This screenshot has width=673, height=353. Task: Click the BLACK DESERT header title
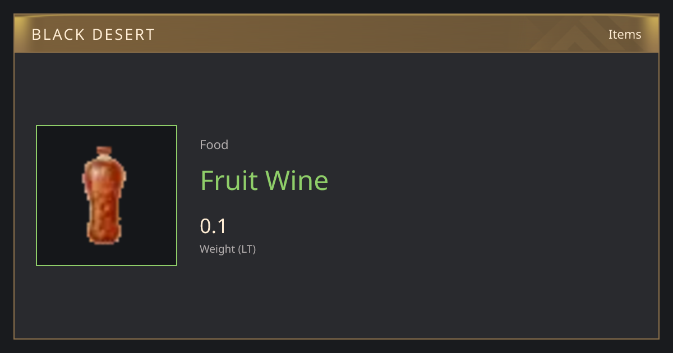(x=93, y=35)
